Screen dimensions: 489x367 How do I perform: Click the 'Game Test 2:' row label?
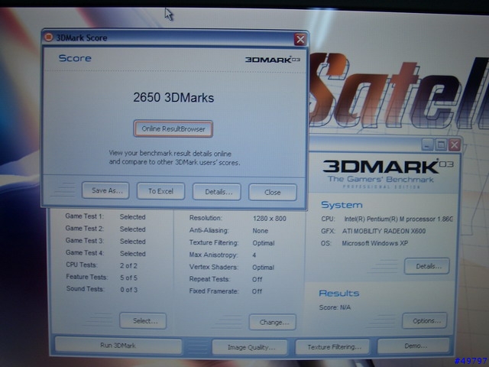84,228
